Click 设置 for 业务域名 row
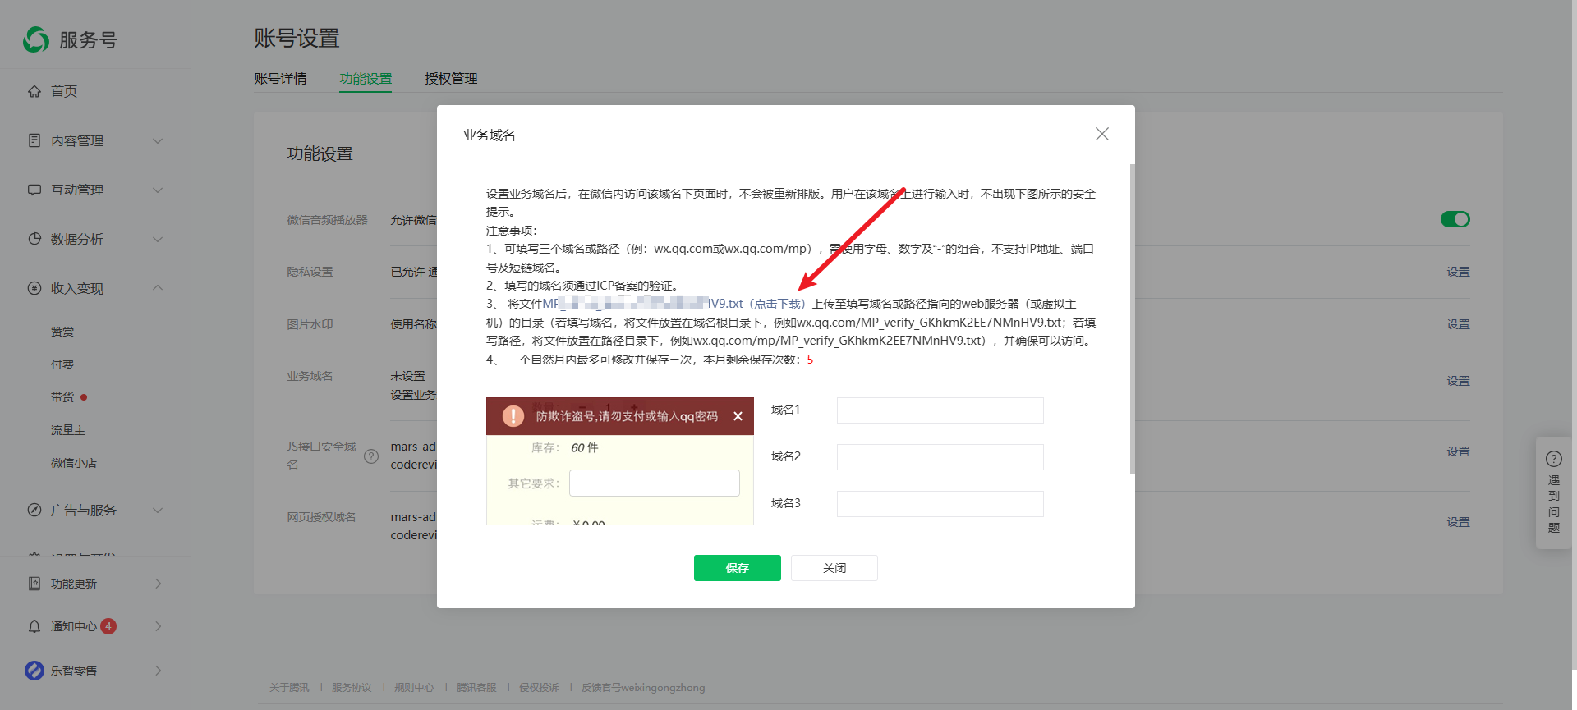 (x=1459, y=381)
